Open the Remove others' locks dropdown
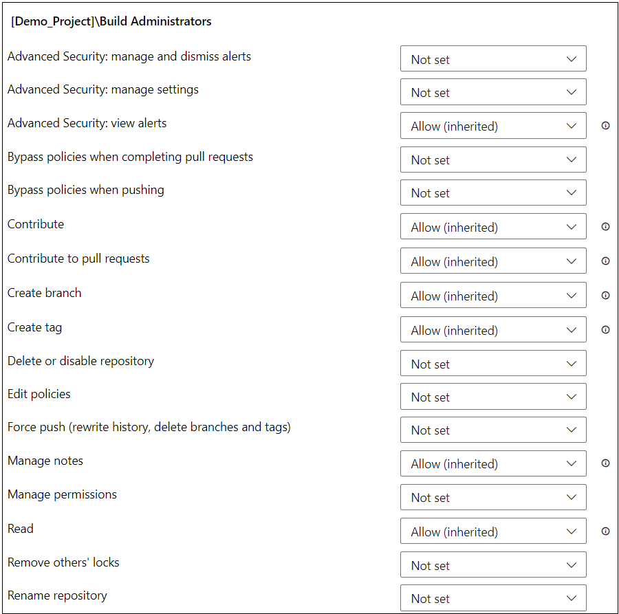This screenshot has width=619, height=614. tap(493, 565)
